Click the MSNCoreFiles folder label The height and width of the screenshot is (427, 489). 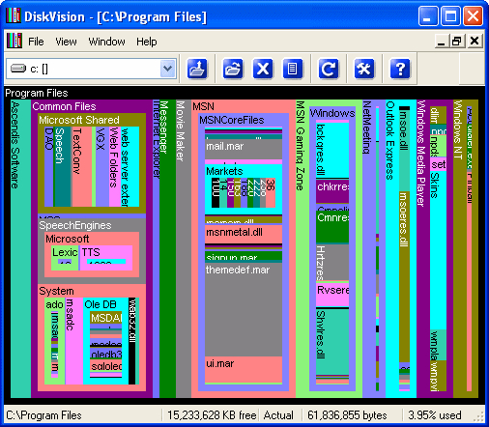click(232, 120)
